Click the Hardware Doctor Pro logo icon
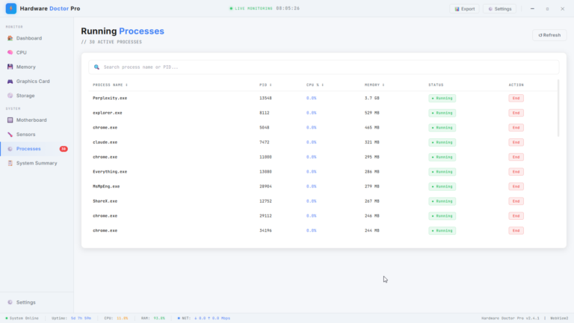Image resolution: width=574 pixels, height=323 pixels. click(x=11, y=8)
